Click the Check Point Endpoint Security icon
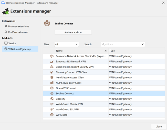The width and height of the screenshot is (167, 130). click(x=52, y=67)
